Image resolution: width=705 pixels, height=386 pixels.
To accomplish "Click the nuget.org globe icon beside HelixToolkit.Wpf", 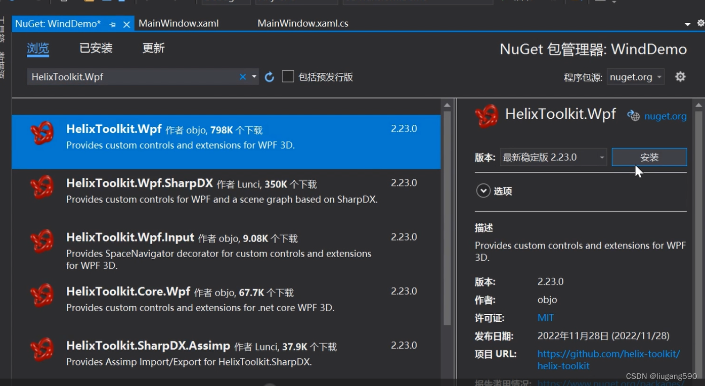I will click(633, 116).
